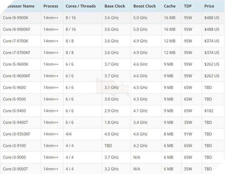This screenshot has width=225, height=174.
Task: Click the 8 MB cache for i3-9350KF
Action: click(x=169, y=134)
